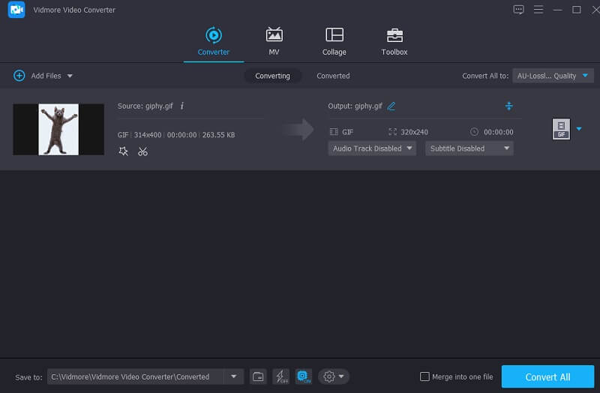Open the output folder icon
Viewport: 600px width, 393px height.
tap(257, 376)
